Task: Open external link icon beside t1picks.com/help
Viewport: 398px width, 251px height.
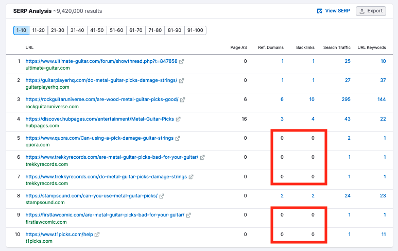Action: coord(97,235)
